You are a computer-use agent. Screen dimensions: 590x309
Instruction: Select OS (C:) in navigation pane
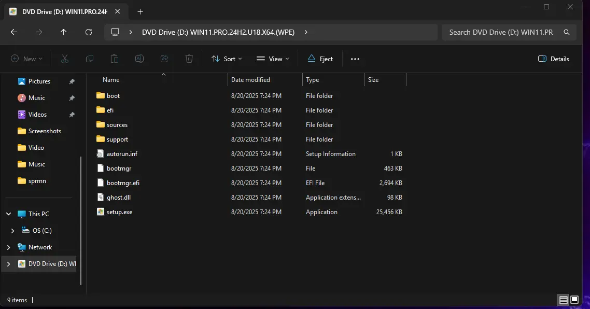coord(42,231)
